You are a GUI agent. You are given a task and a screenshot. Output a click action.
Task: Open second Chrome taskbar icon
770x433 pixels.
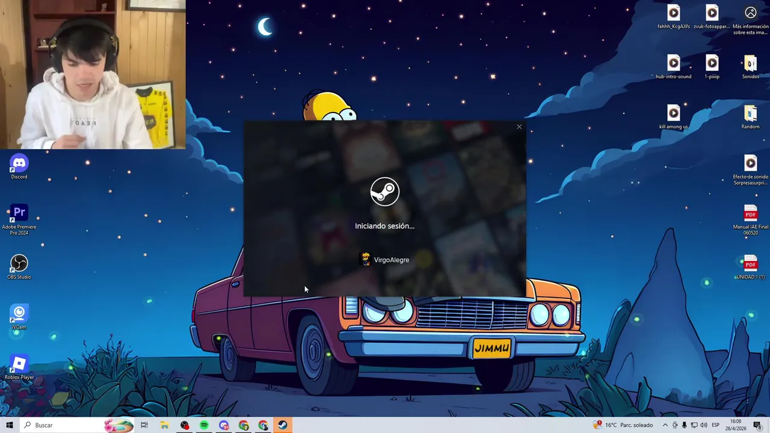(x=263, y=425)
